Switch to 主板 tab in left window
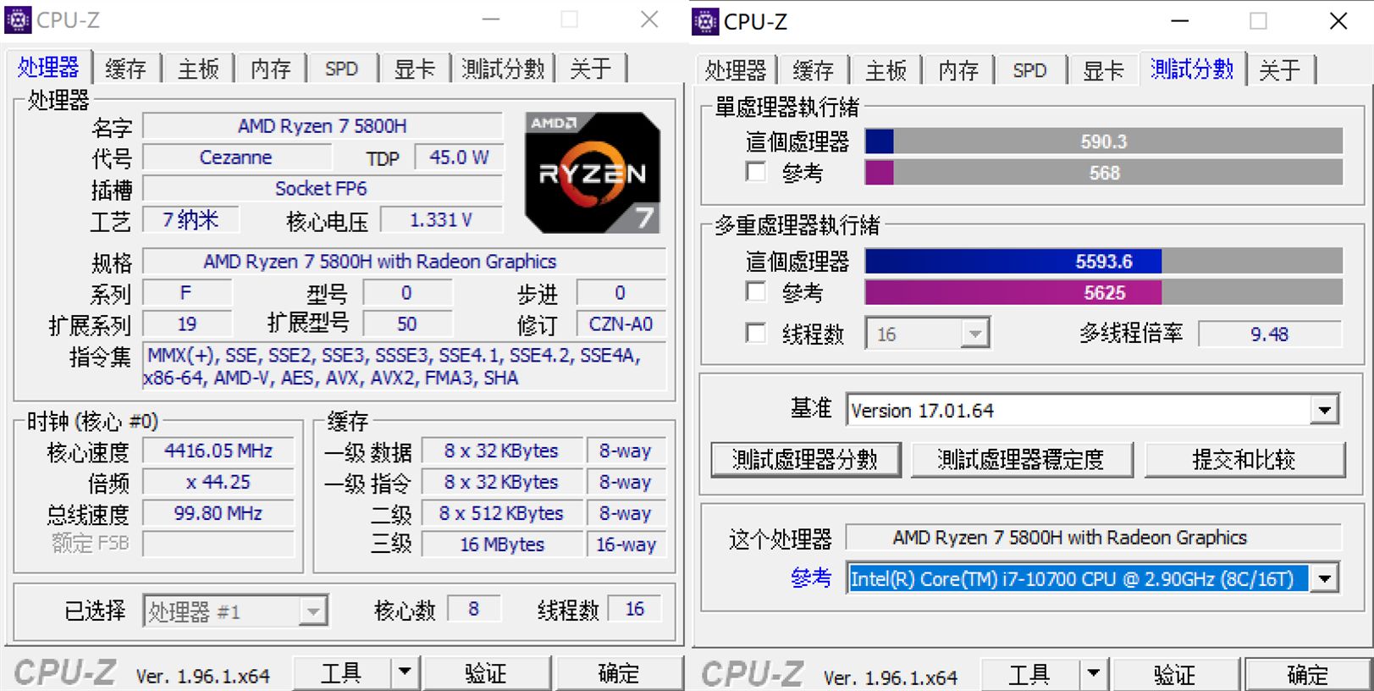Screen dimensions: 1374x691 tap(198, 69)
